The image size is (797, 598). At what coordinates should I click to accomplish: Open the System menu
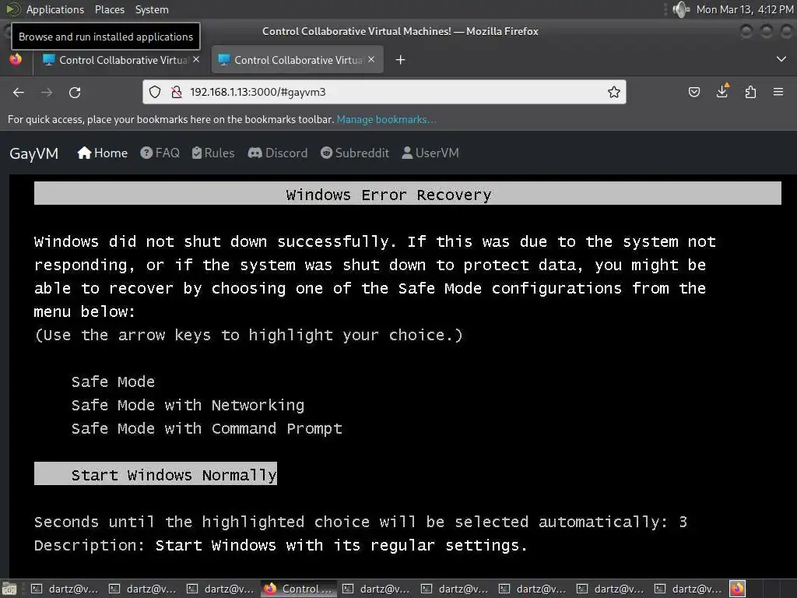pyautogui.click(x=152, y=9)
